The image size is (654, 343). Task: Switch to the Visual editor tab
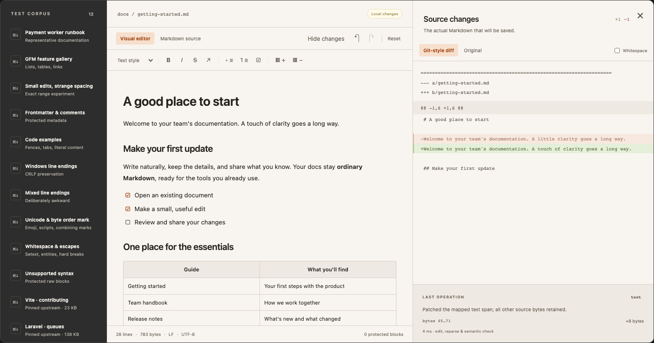(x=135, y=38)
